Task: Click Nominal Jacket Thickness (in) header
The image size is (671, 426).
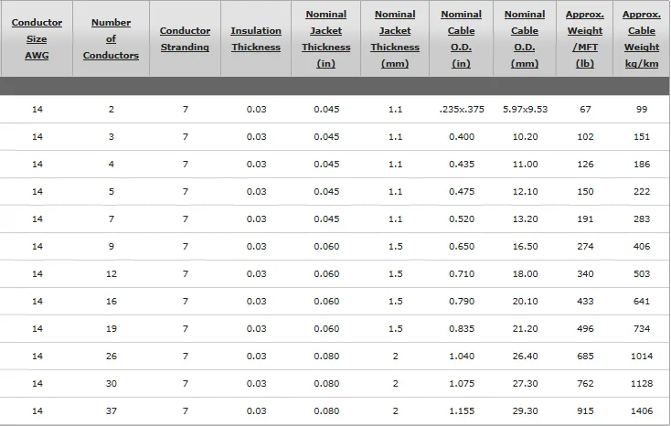Action: [x=326, y=39]
